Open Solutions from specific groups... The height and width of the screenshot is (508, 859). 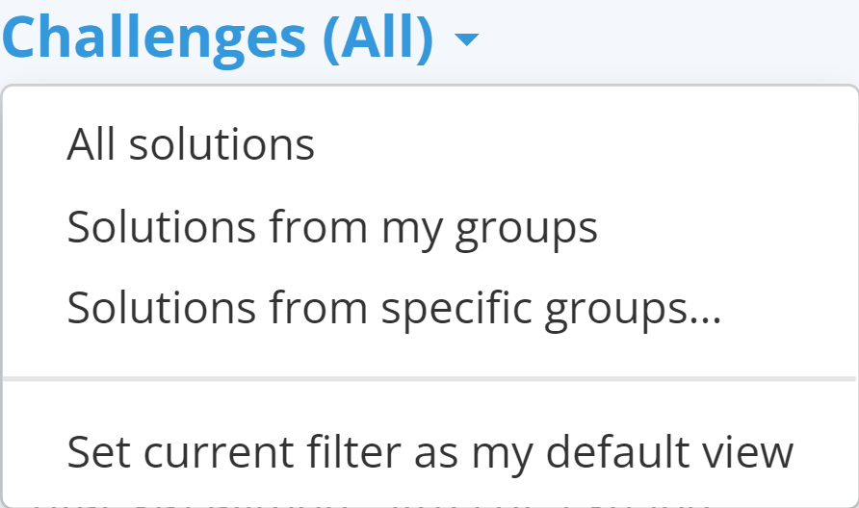click(394, 308)
